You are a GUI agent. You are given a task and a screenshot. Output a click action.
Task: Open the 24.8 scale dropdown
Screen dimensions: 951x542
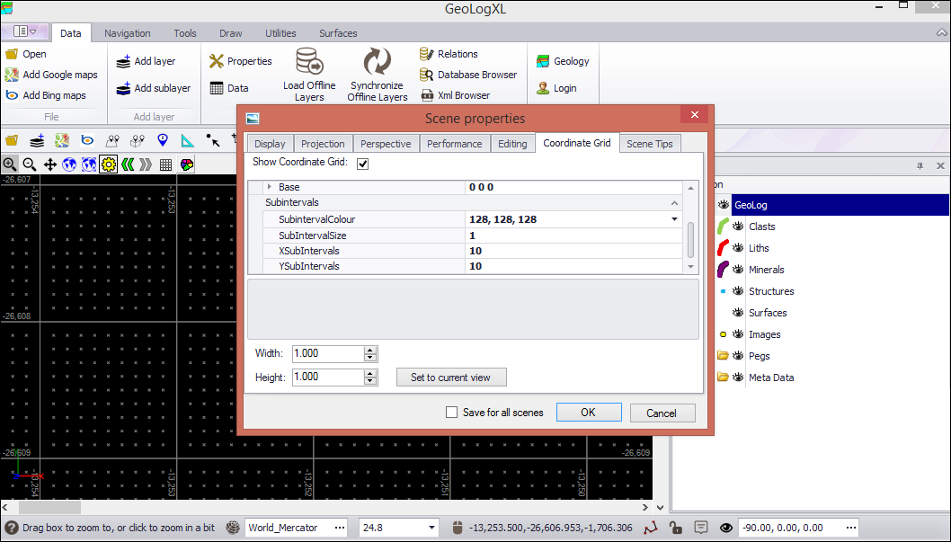pos(432,528)
